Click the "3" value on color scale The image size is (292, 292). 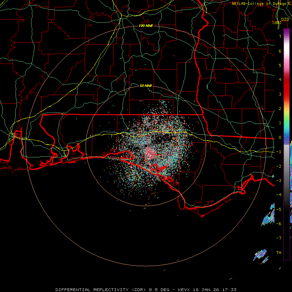[x=280, y=94]
